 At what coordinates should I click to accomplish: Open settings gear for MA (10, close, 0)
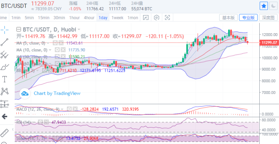[57, 50]
